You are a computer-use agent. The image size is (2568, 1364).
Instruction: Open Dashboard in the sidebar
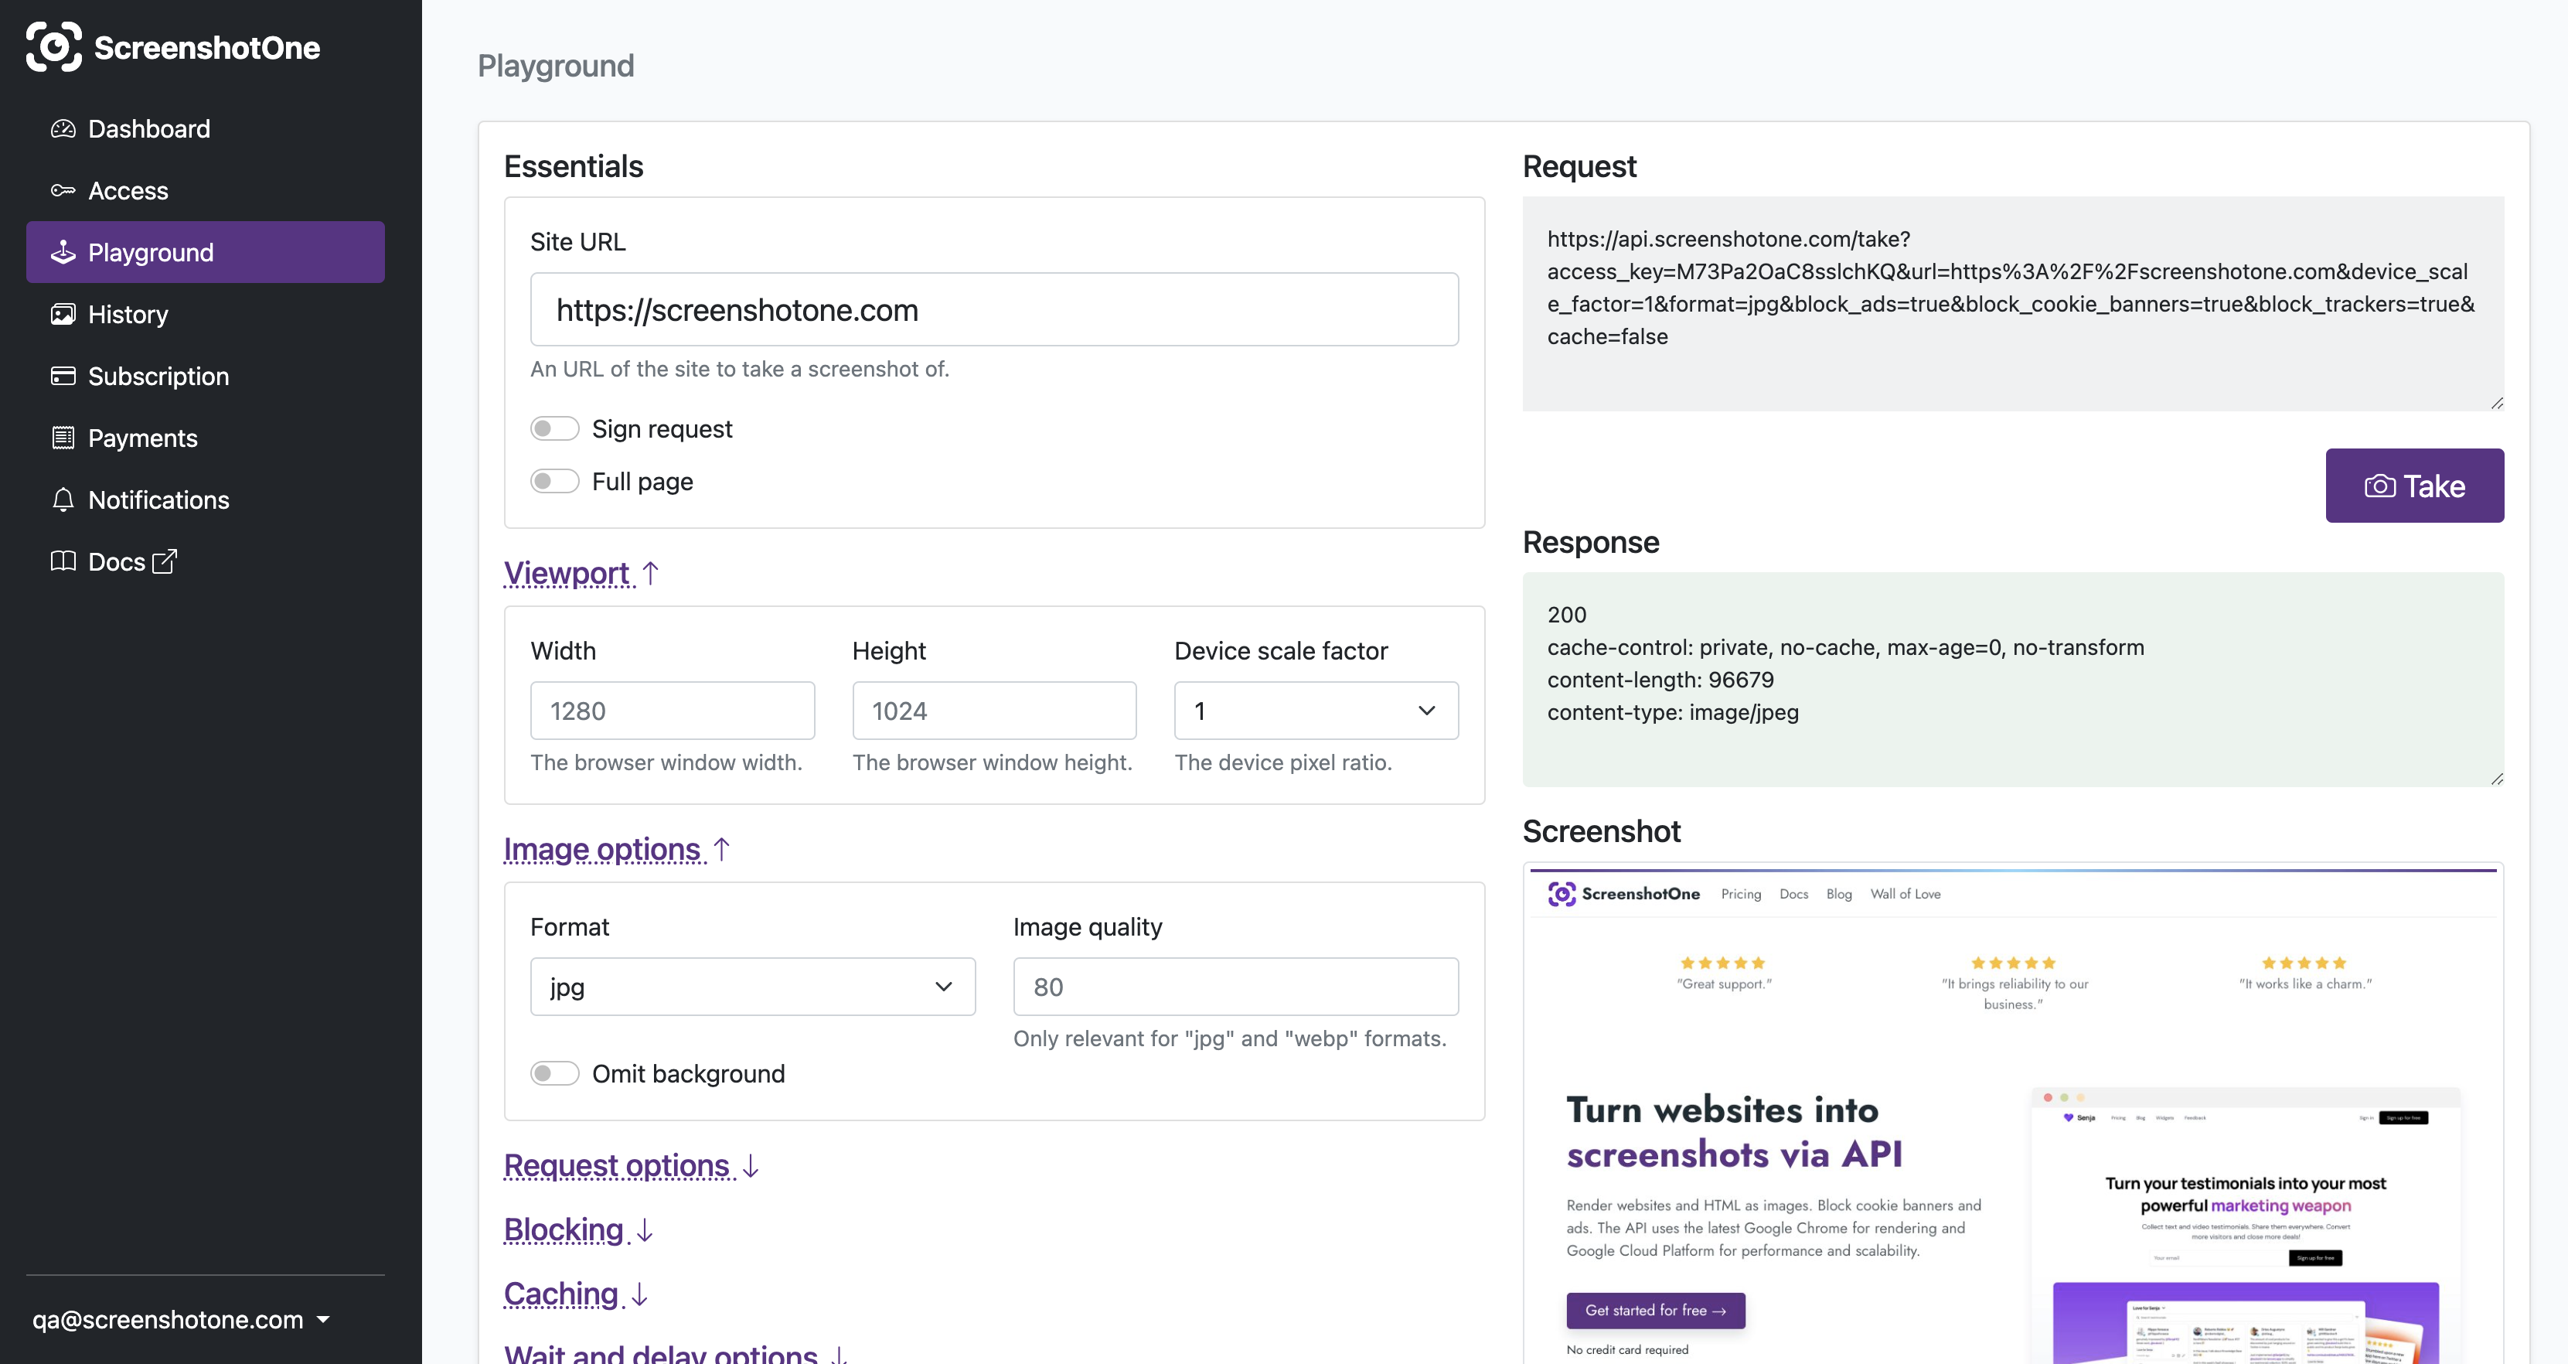point(206,128)
